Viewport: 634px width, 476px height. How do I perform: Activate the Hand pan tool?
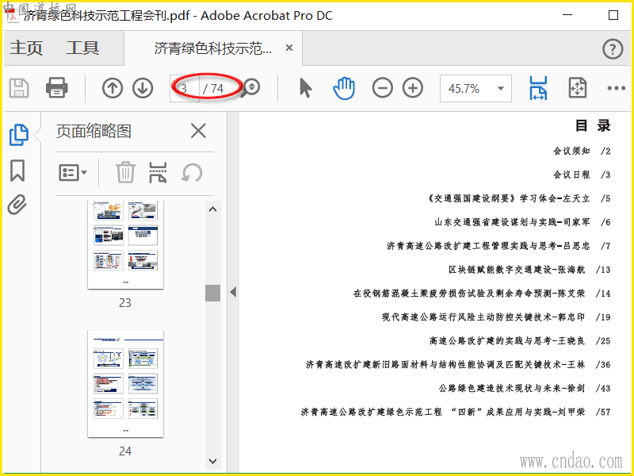(x=344, y=88)
